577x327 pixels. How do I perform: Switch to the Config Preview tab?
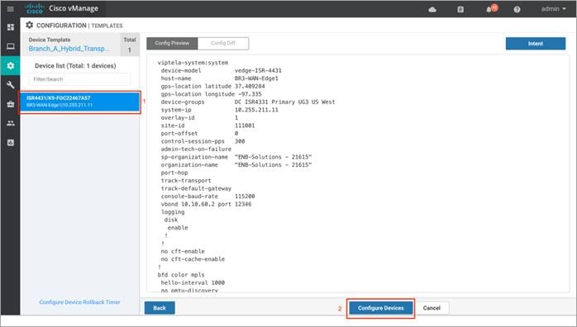pyautogui.click(x=172, y=44)
